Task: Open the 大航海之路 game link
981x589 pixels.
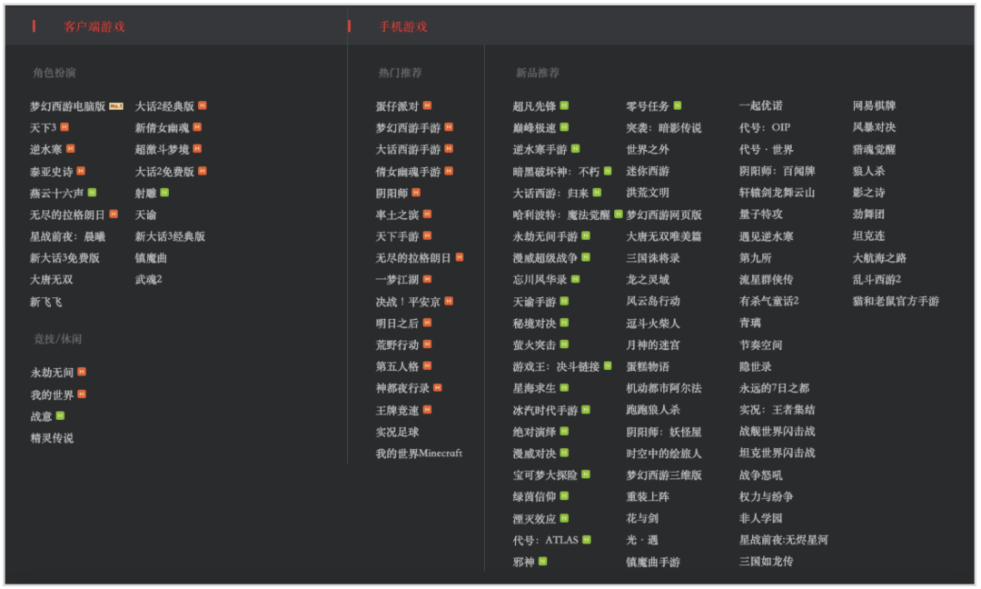Action: [879, 258]
